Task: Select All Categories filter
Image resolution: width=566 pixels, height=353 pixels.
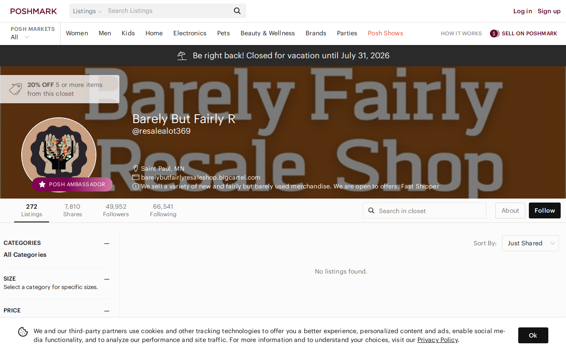Action: click(25, 255)
